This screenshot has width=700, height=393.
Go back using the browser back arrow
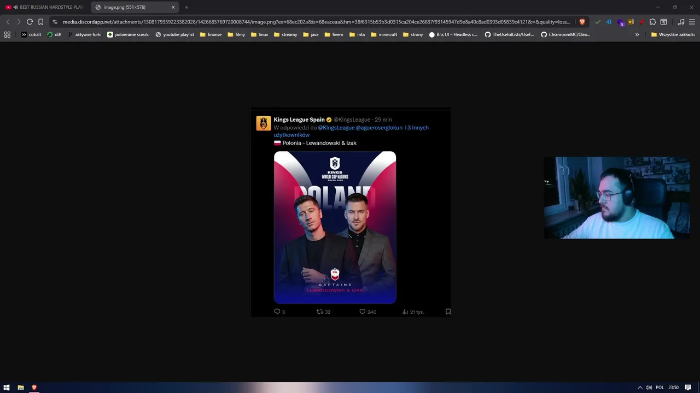[8, 22]
